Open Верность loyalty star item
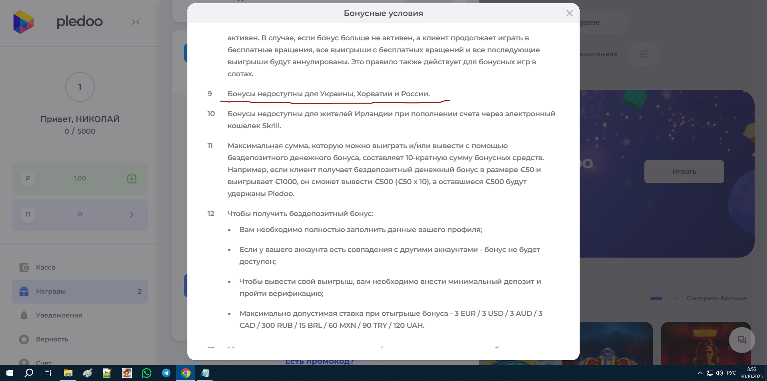Viewport: 767px width, 381px height. (52, 339)
